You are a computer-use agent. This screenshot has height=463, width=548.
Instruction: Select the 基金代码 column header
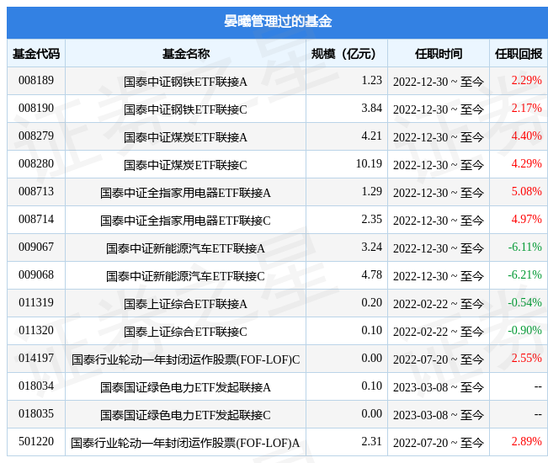tap(36, 54)
